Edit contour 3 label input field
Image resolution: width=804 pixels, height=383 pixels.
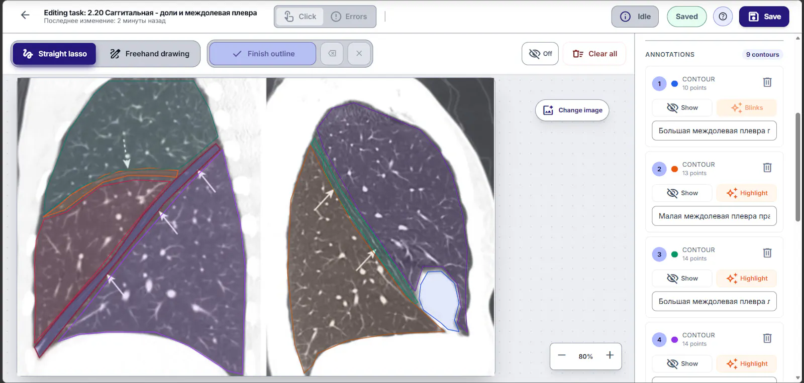pos(714,301)
